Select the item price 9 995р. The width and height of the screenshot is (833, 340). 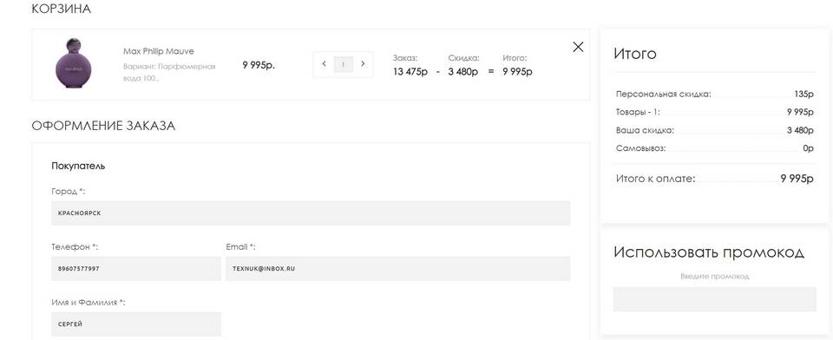(x=259, y=65)
